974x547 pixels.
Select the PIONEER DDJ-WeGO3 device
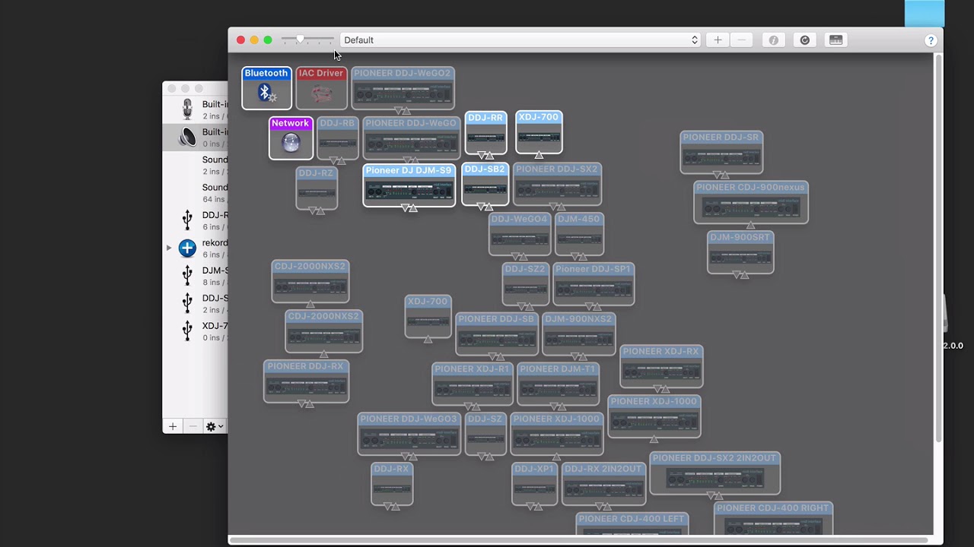click(x=409, y=434)
